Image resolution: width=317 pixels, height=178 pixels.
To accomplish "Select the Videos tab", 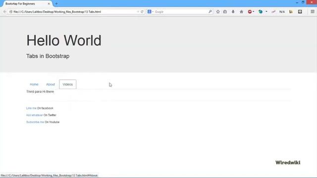I will [68, 85].
